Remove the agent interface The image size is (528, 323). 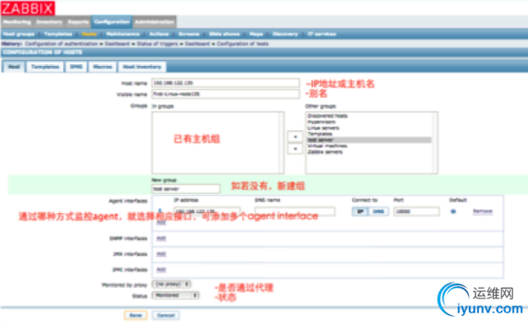pos(482,211)
